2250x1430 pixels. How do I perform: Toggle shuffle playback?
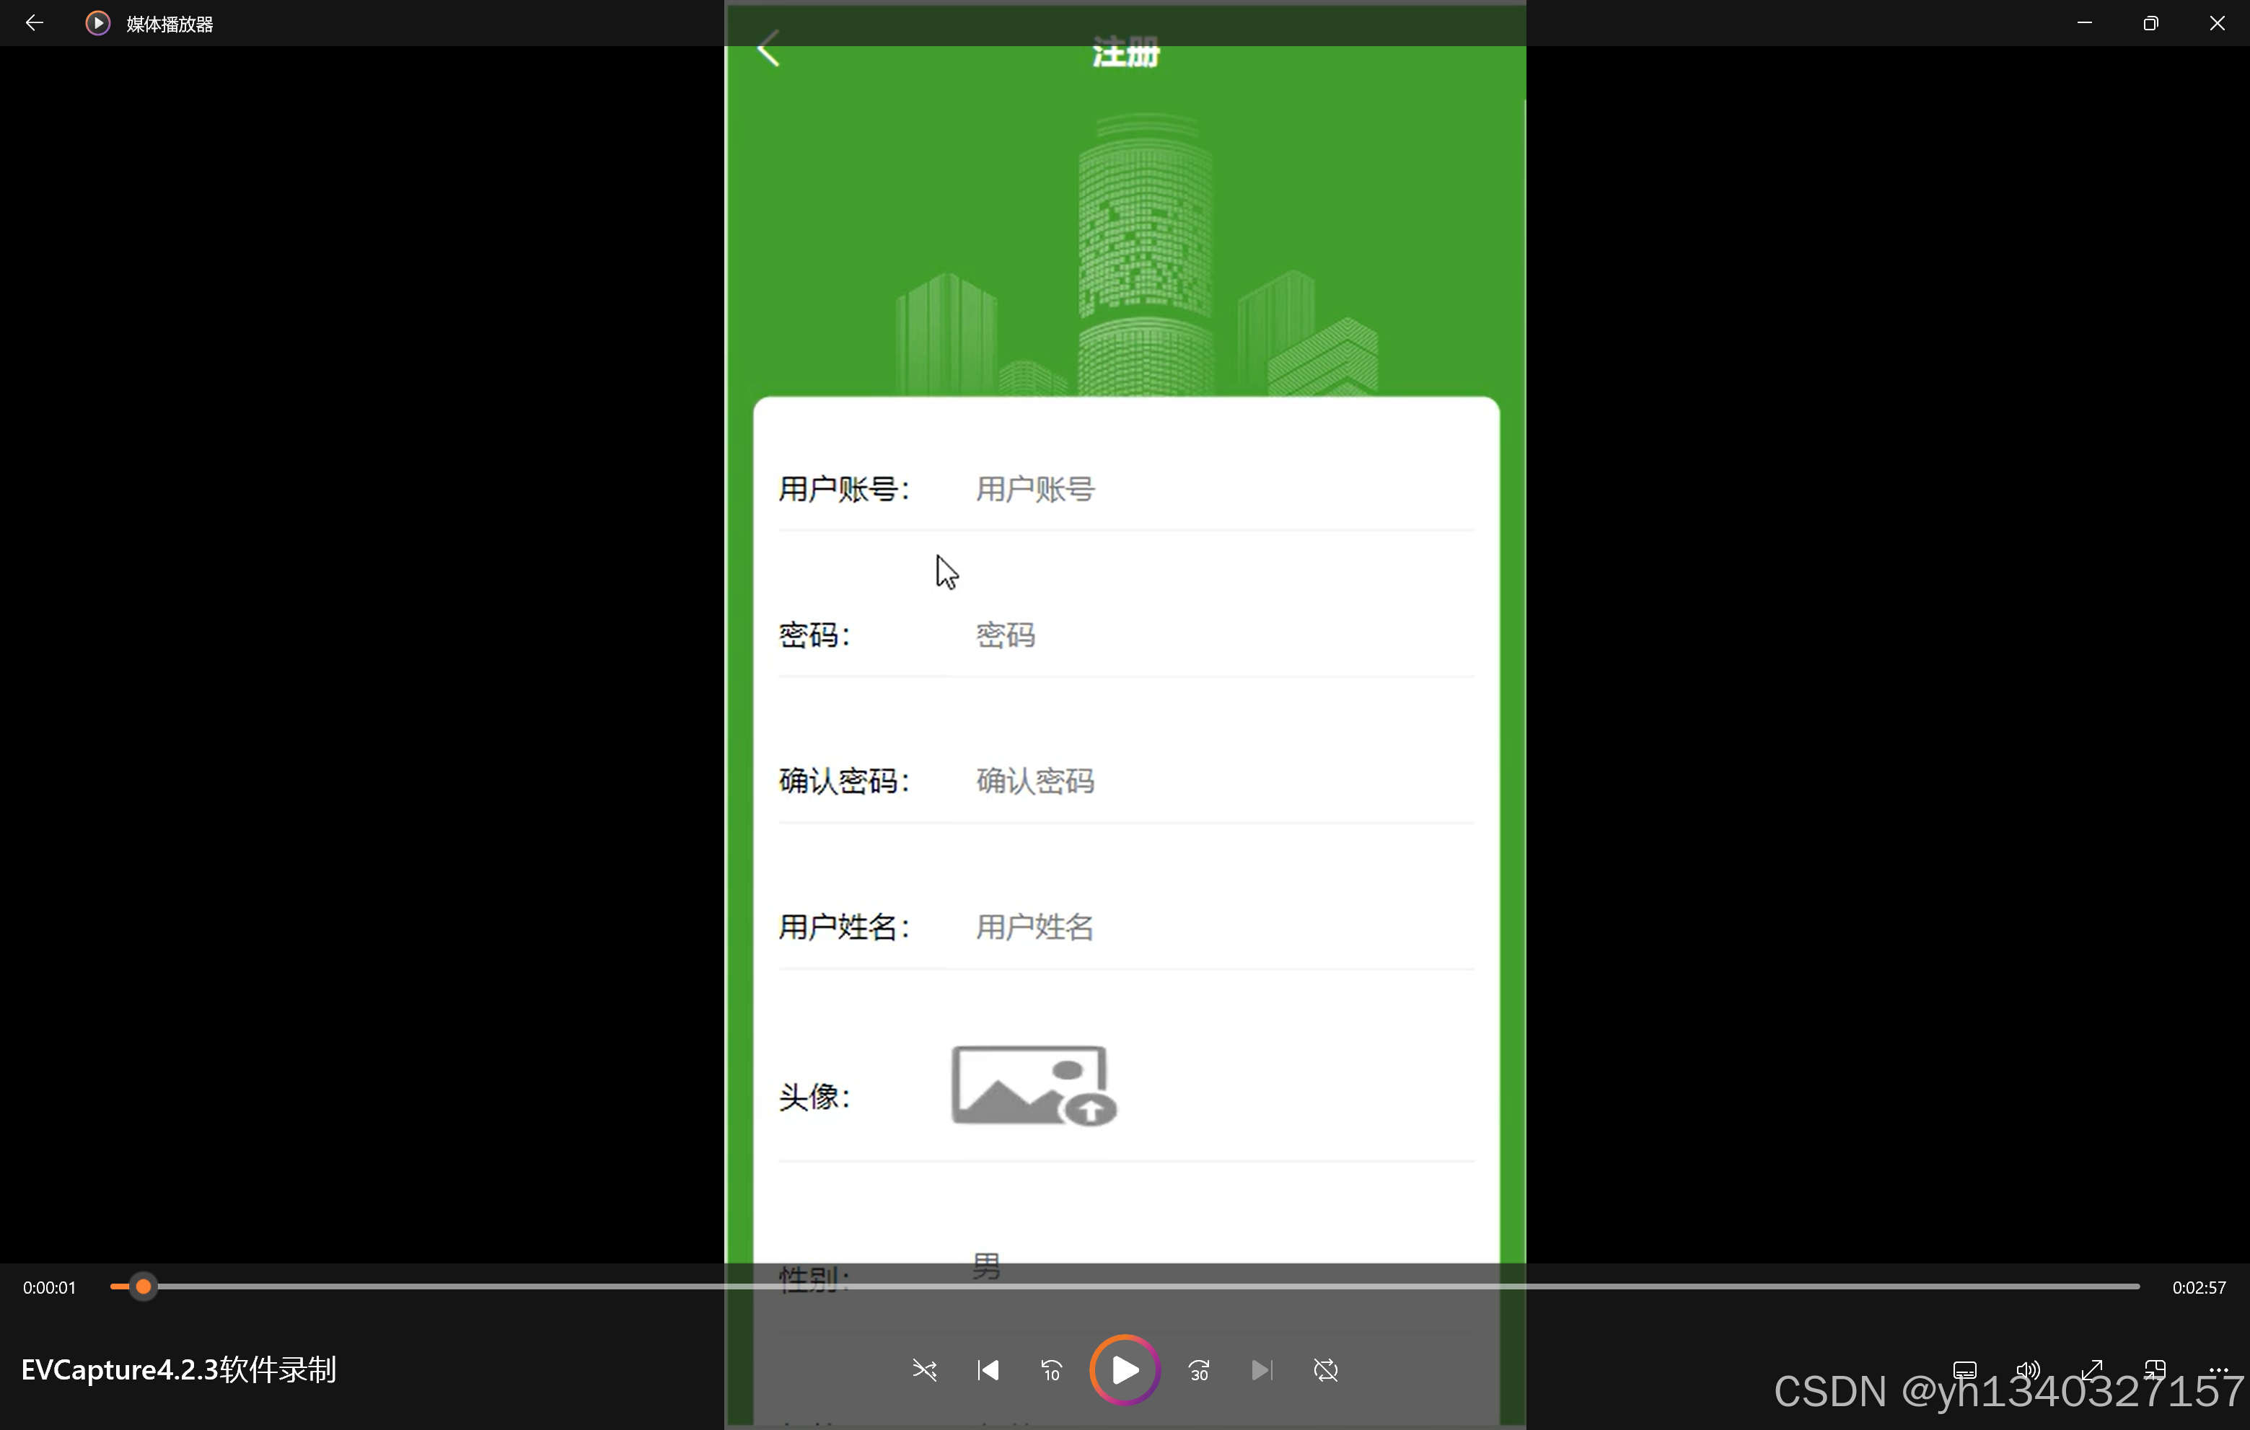[924, 1370]
